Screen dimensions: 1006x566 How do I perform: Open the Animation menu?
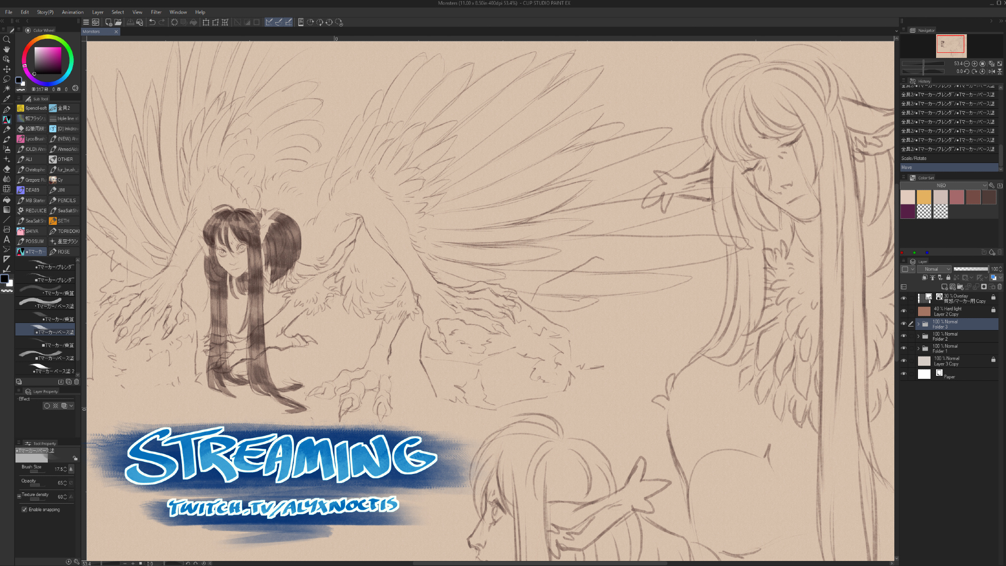72,12
